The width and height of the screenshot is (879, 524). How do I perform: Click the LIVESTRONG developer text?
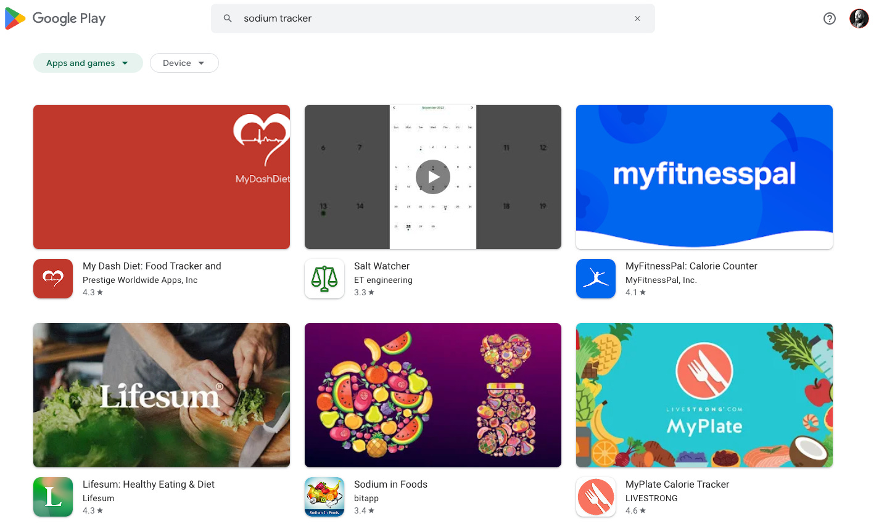651,498
